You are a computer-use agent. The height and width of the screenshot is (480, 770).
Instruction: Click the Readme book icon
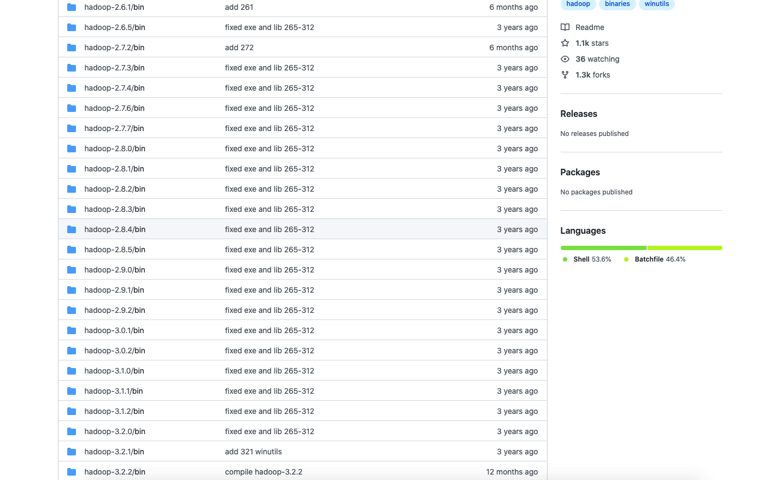click(565, 27)
